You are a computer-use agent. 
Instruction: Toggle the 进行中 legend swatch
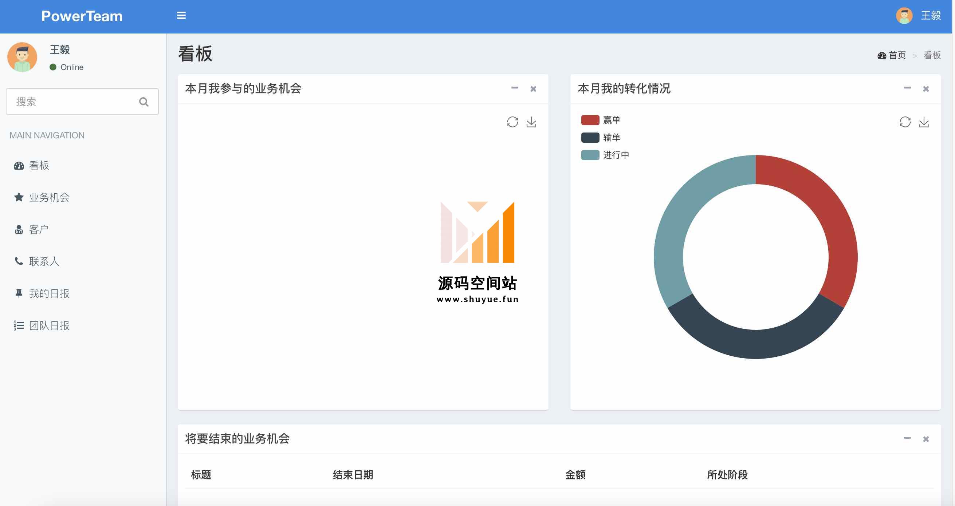point(590,155)
